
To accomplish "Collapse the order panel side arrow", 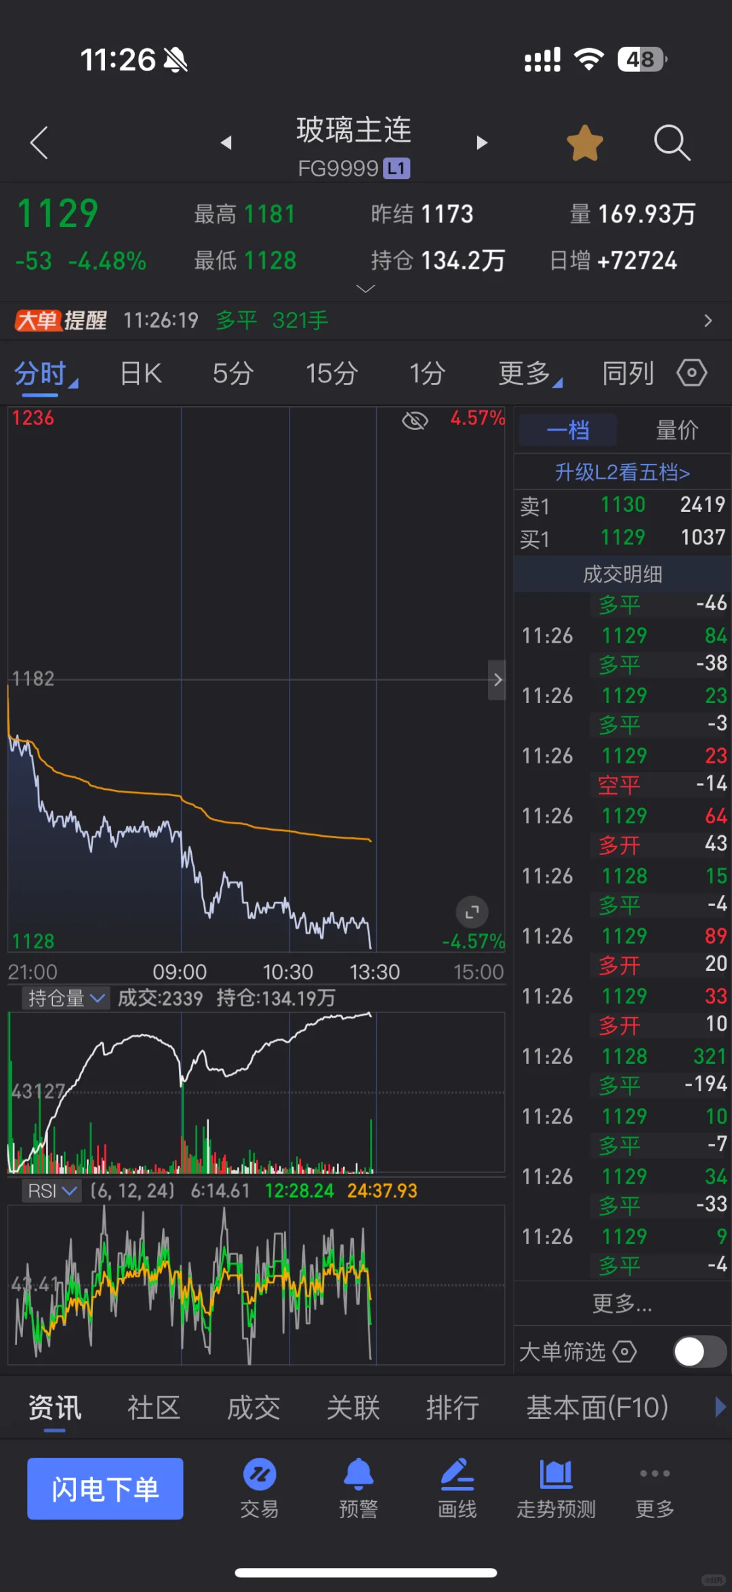I will click(x=497, y=679).
